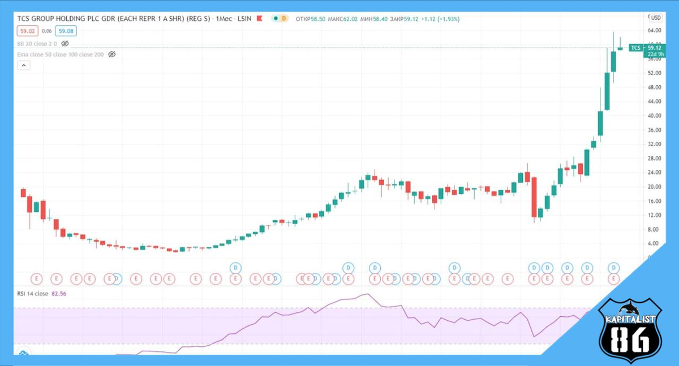Click the red flag icon next to LSIN

click(260, 19)
